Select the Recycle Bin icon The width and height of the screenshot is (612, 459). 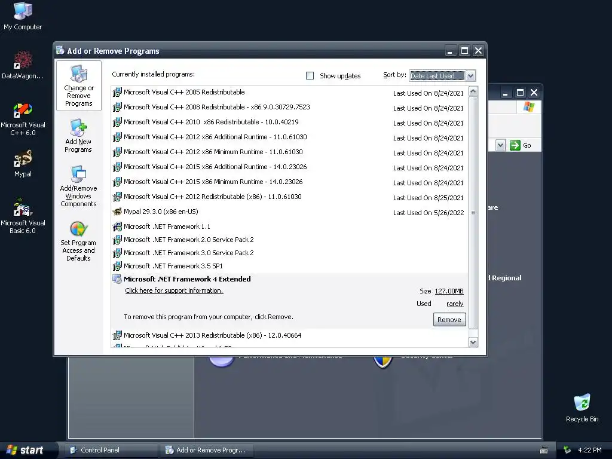582,408
